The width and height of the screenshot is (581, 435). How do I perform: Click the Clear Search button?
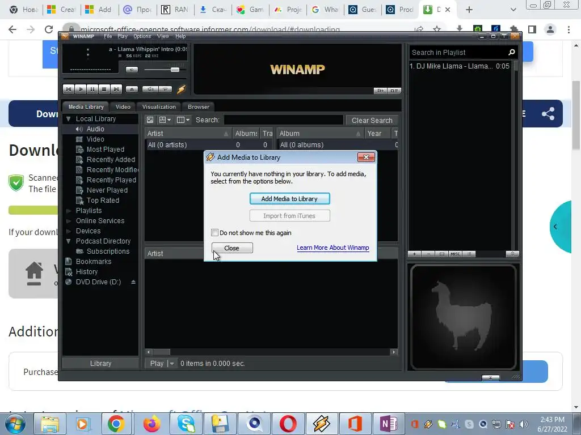[372, 121]
